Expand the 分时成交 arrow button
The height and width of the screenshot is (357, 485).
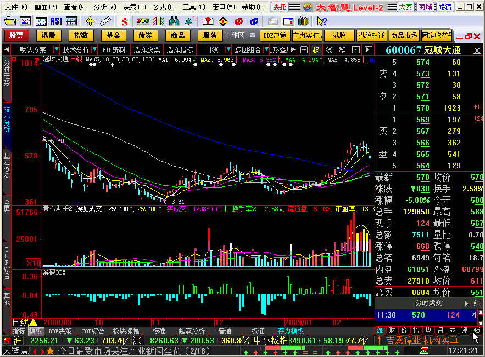466,303
